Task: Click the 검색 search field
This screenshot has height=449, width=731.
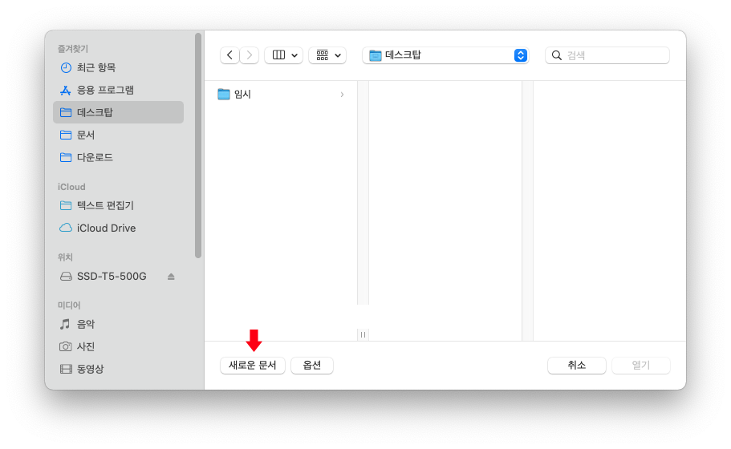Action: point(607,55)
